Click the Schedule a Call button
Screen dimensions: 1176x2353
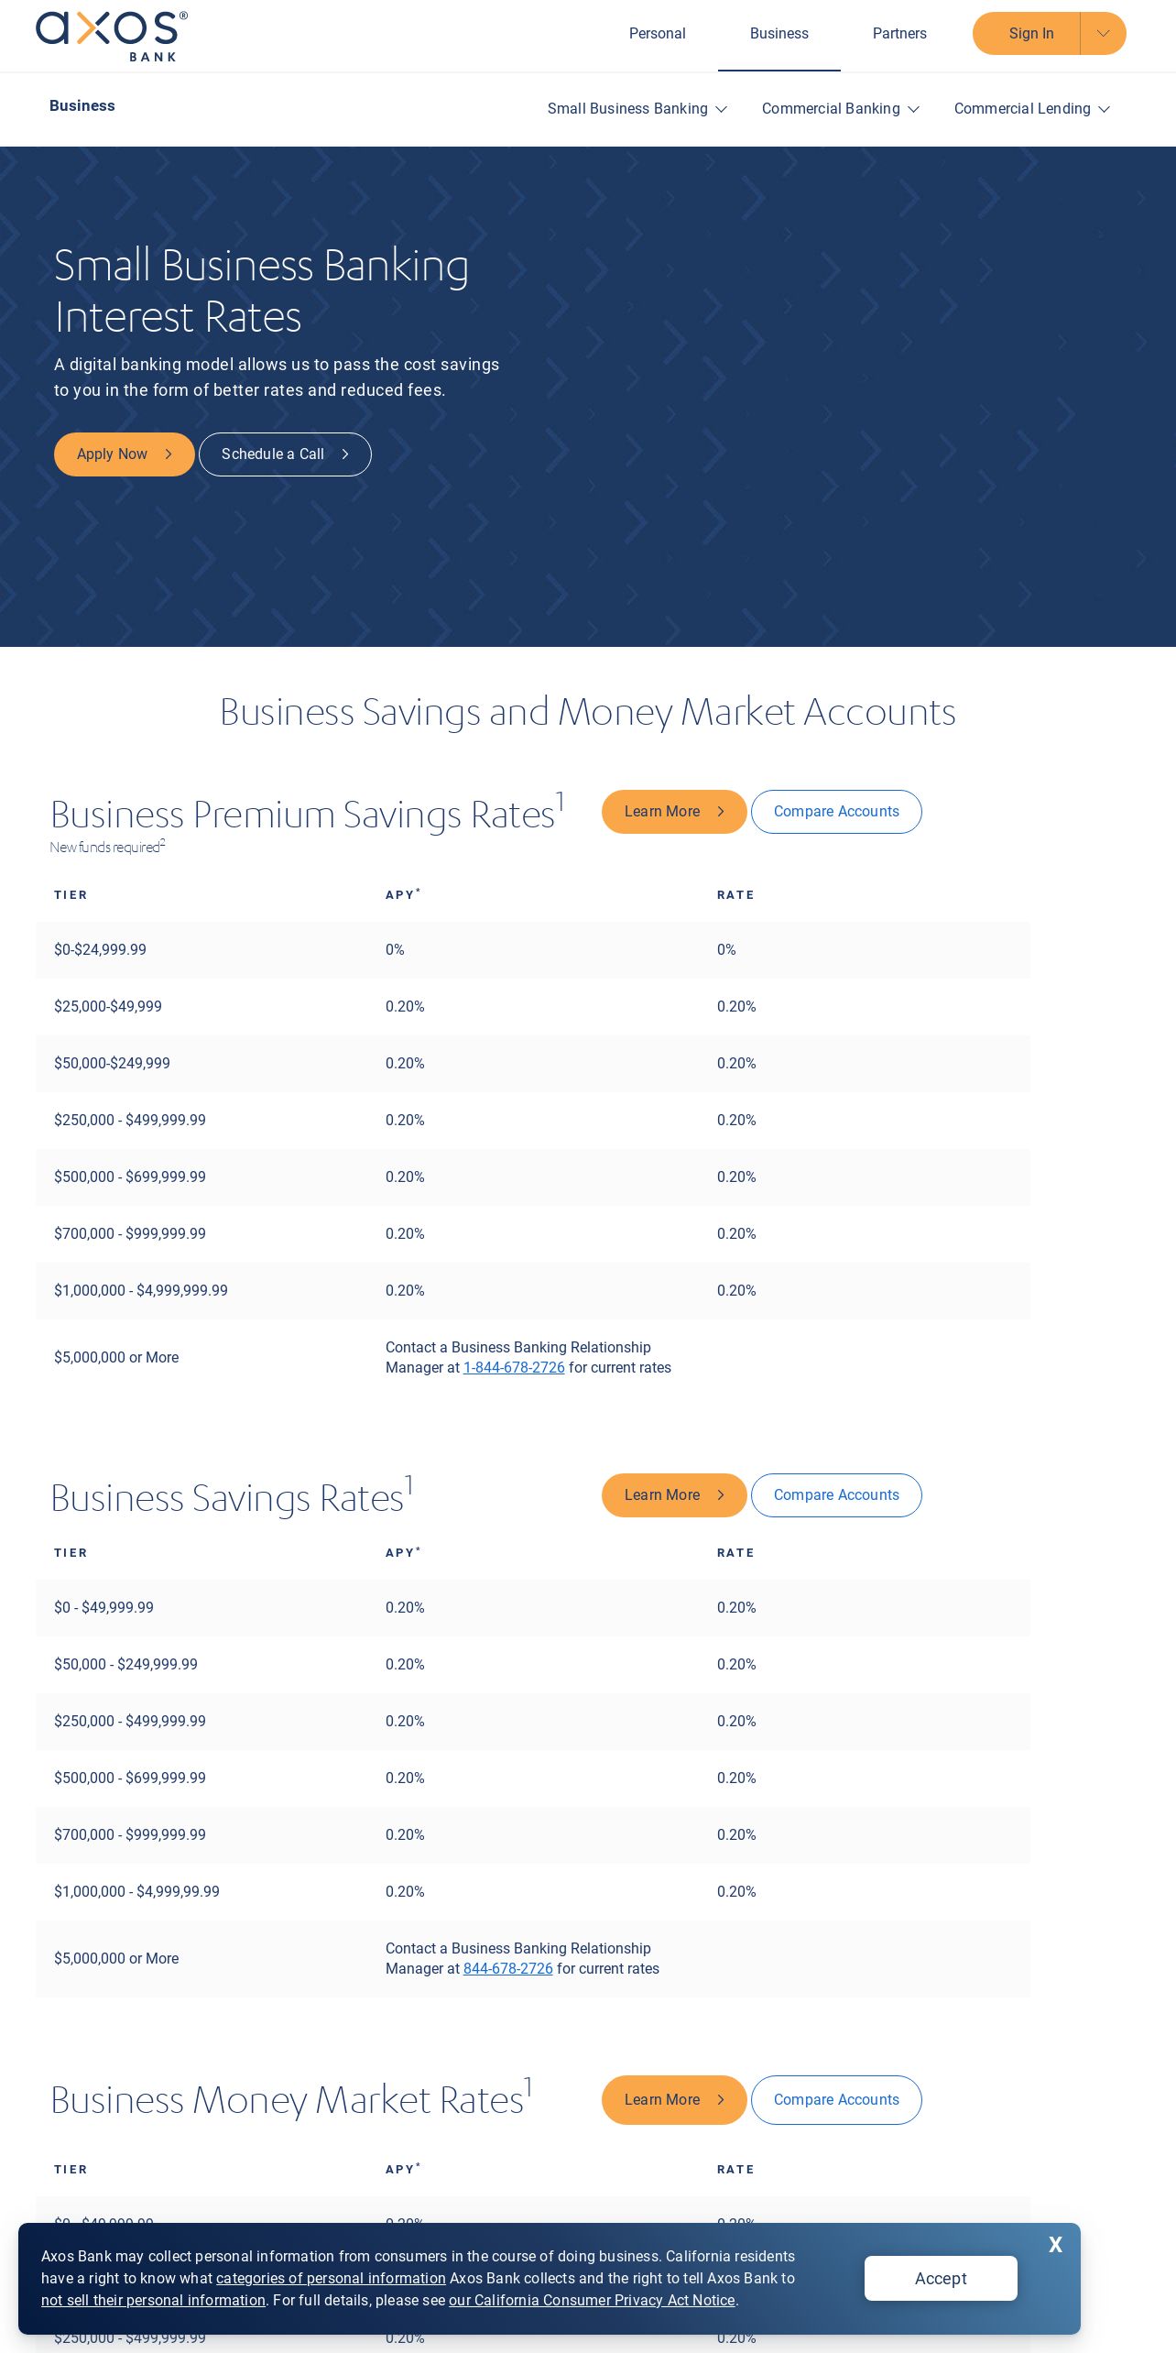pos(285,454)
